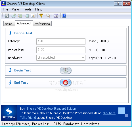This screenshot has width=132, height=127.
Task: Click the 'msec (0-1000)' range text
Action: 99,41
